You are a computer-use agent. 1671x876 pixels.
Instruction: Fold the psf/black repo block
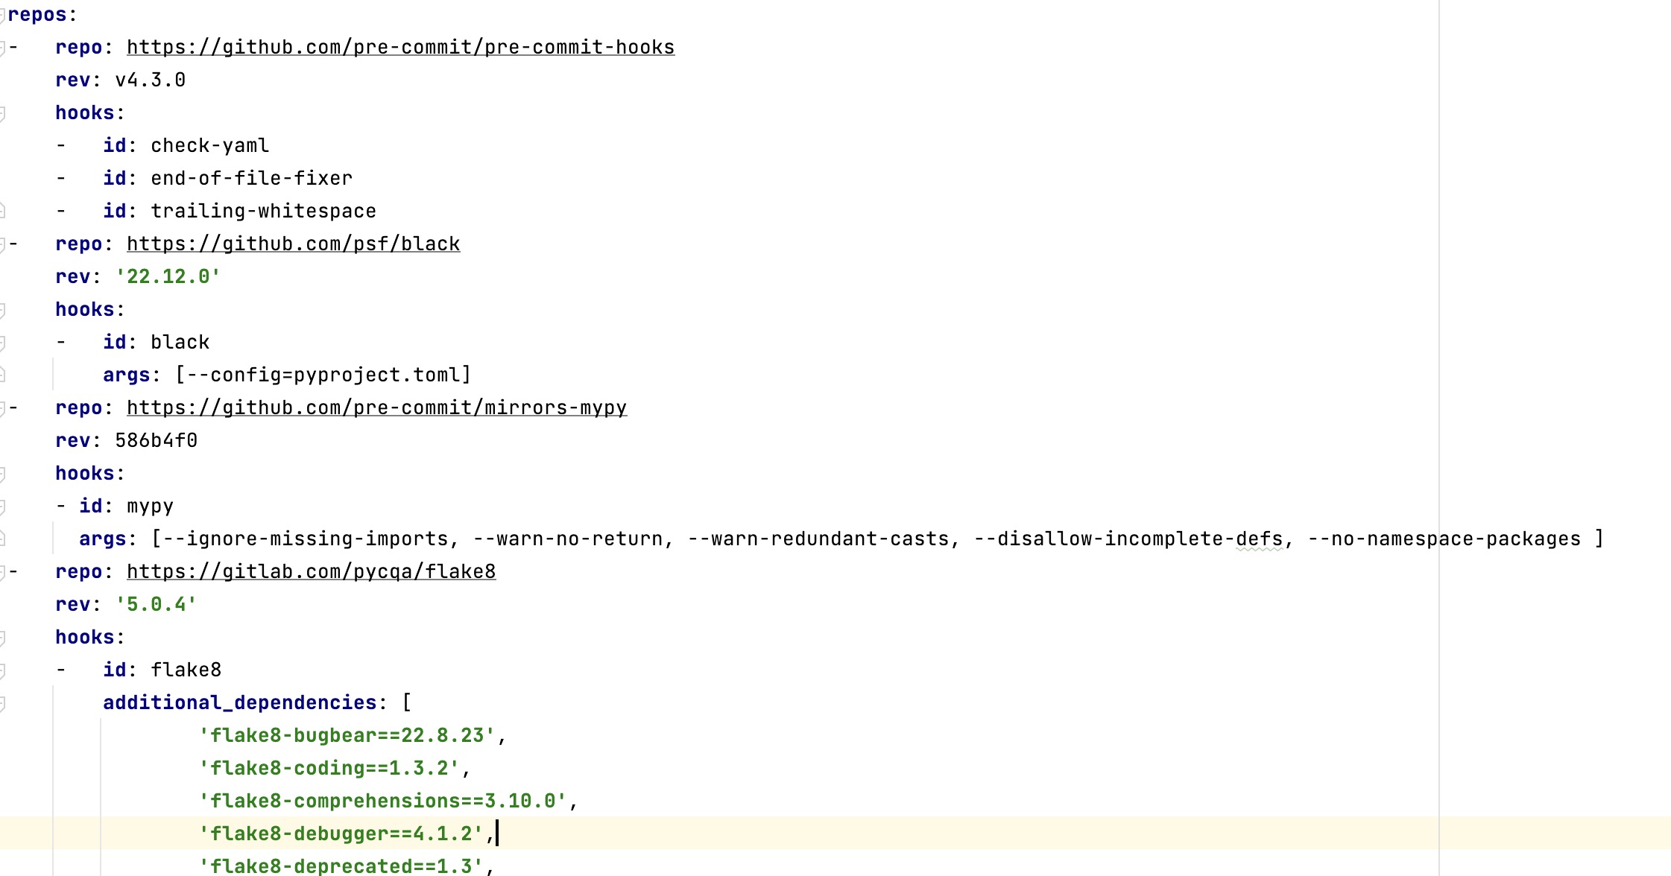pyautogui.click(x=2, y=244)
